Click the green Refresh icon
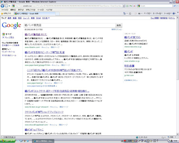 click(x=131, y=6)
